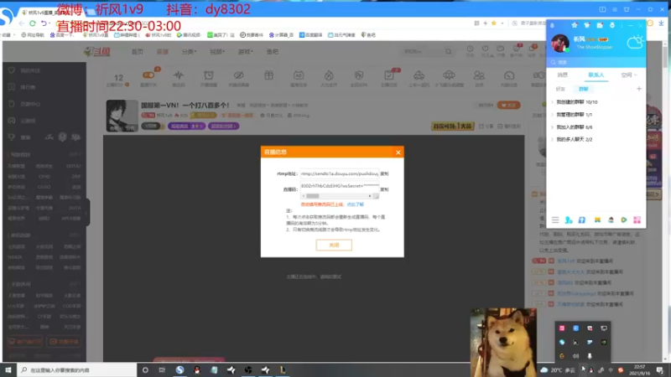Screen dimensions: 671x377
Task: Click the QQ star icon in title bar
Action: (x=575, y=25)
